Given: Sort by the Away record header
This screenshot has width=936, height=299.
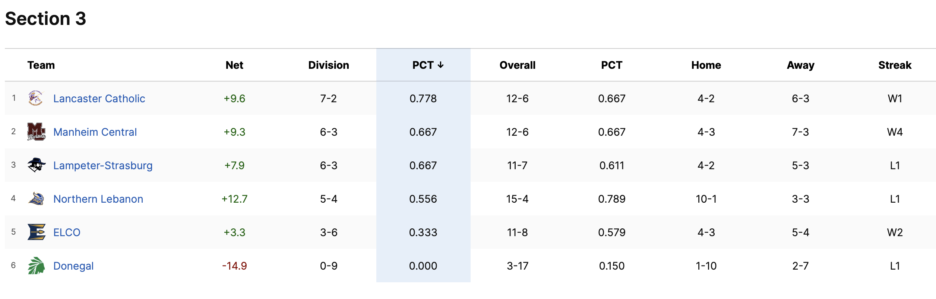Looking at the screenshot, I should pyautogui.click(x=800, y=65).
